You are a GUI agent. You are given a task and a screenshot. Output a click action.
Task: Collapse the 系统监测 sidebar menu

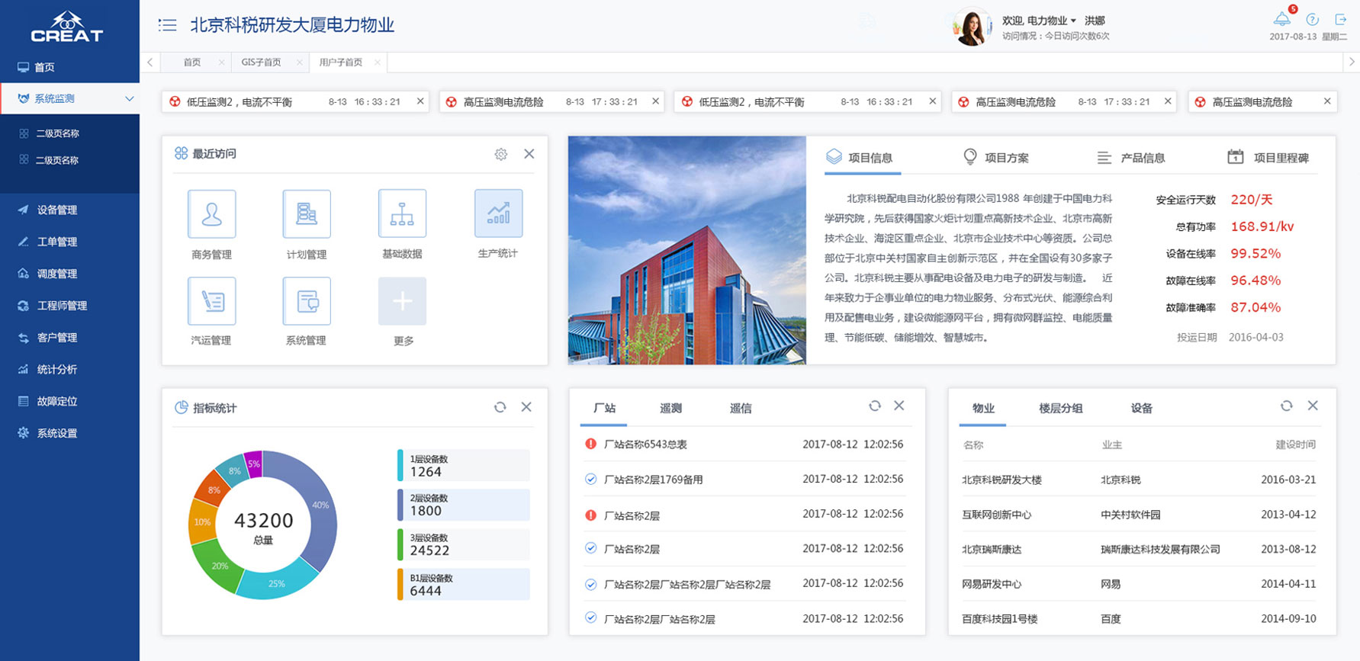click(x=129, y=98)
